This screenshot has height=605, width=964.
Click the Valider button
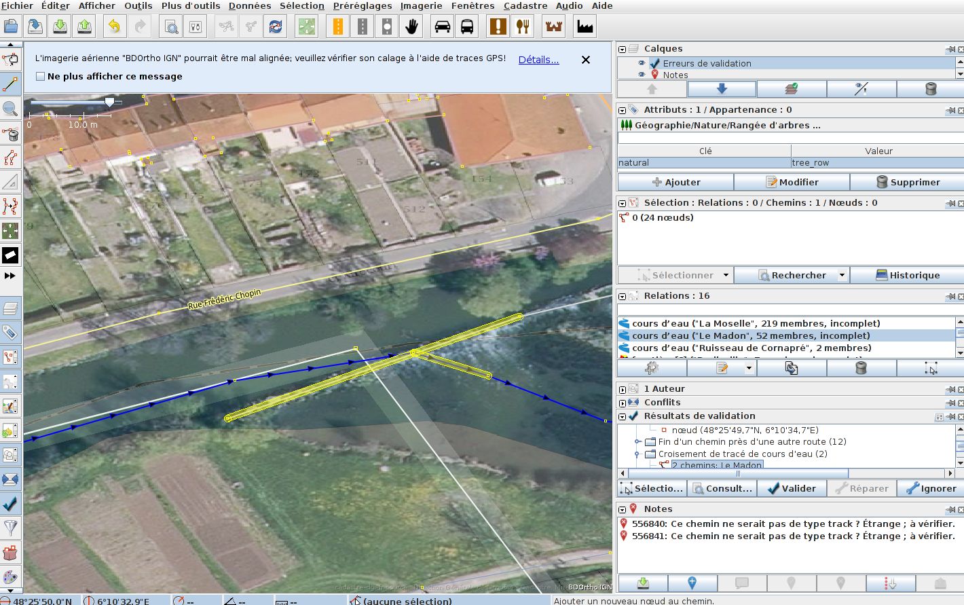coord(792,488)
